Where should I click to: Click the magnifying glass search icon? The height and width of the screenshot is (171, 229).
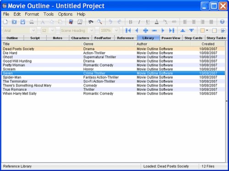(x=99, y=22)
